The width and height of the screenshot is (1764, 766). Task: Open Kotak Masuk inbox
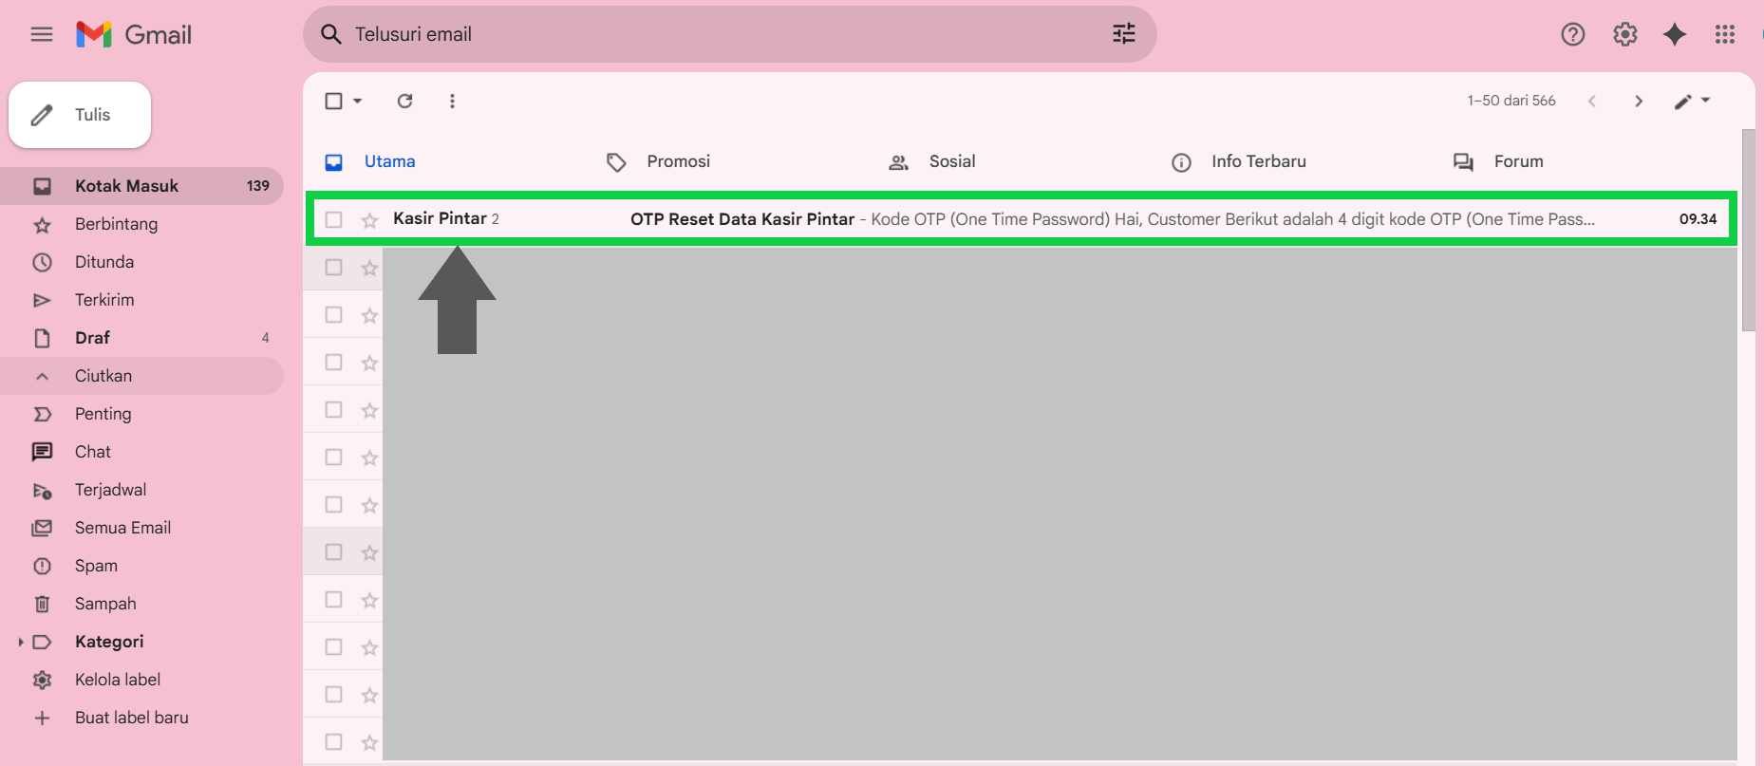[x=142, y=186]
